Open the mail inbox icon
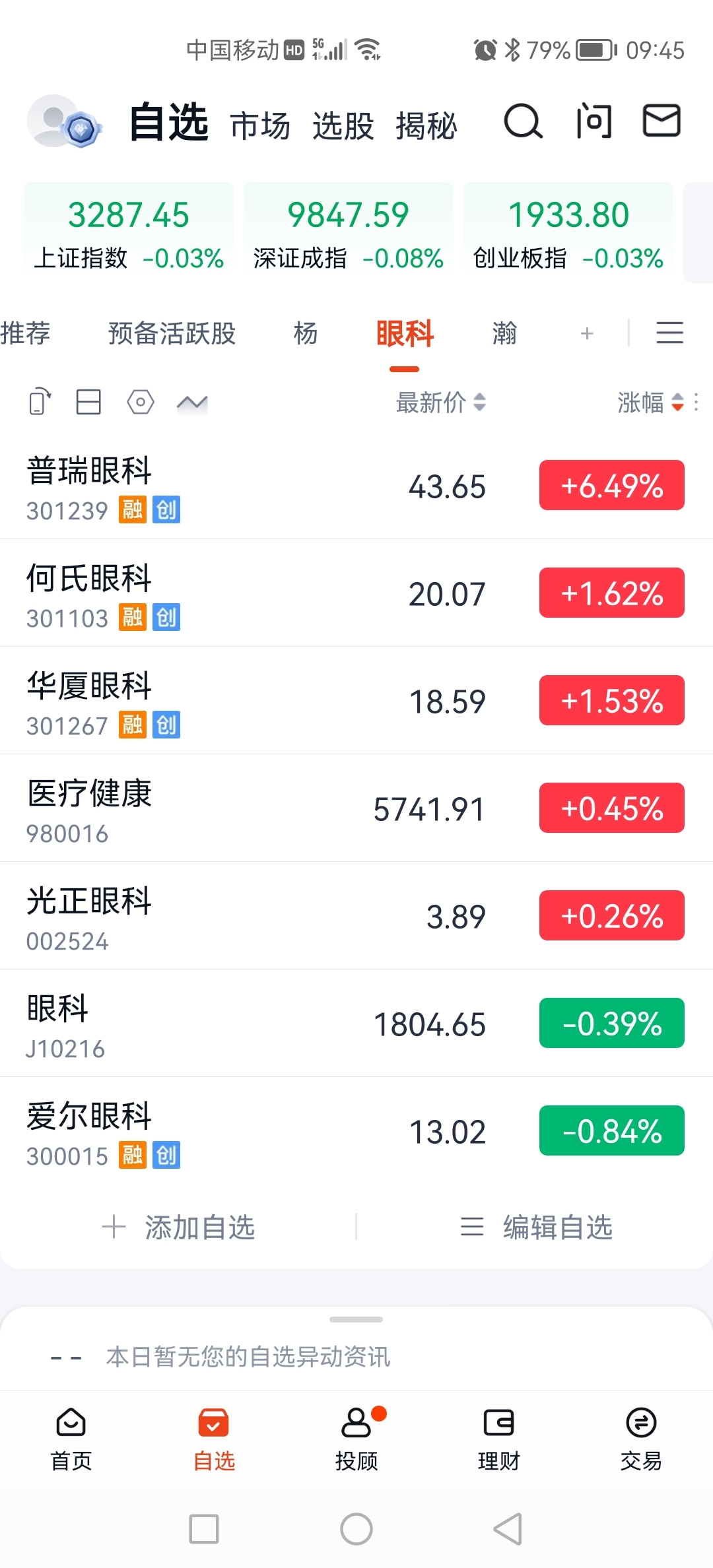Image resolution: width=713 pixels, height=1568 pixels. point(662,121)
